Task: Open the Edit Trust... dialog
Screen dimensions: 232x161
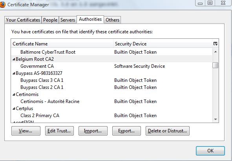Action: (59, 131)
